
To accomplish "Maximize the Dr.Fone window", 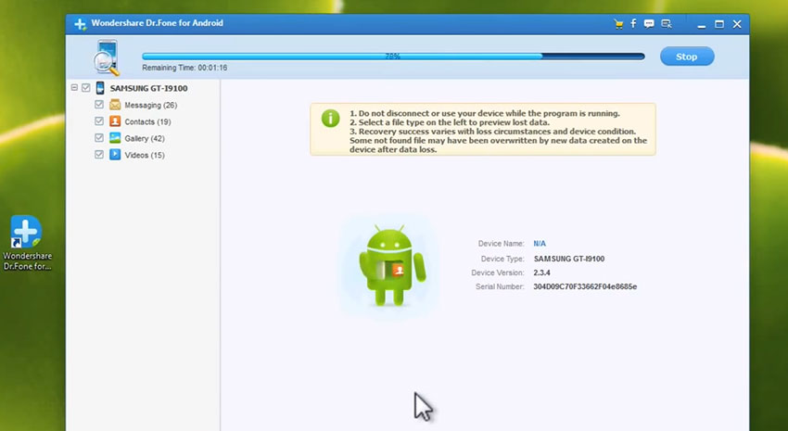I will pos(719,24).
